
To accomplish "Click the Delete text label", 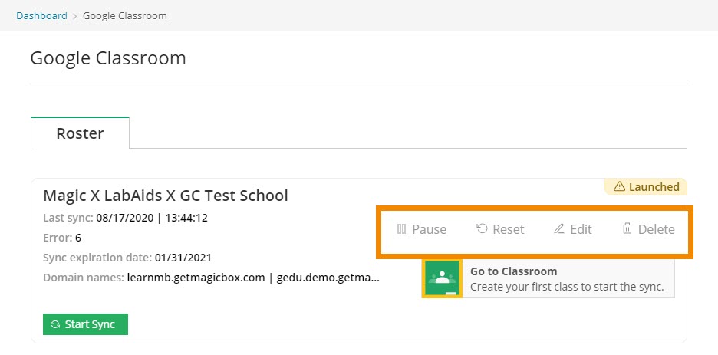I will click(656, 229).
